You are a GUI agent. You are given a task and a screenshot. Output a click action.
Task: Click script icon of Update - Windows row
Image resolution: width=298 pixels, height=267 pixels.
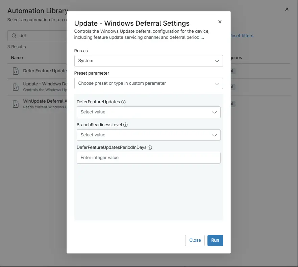[x=16, y=87]
